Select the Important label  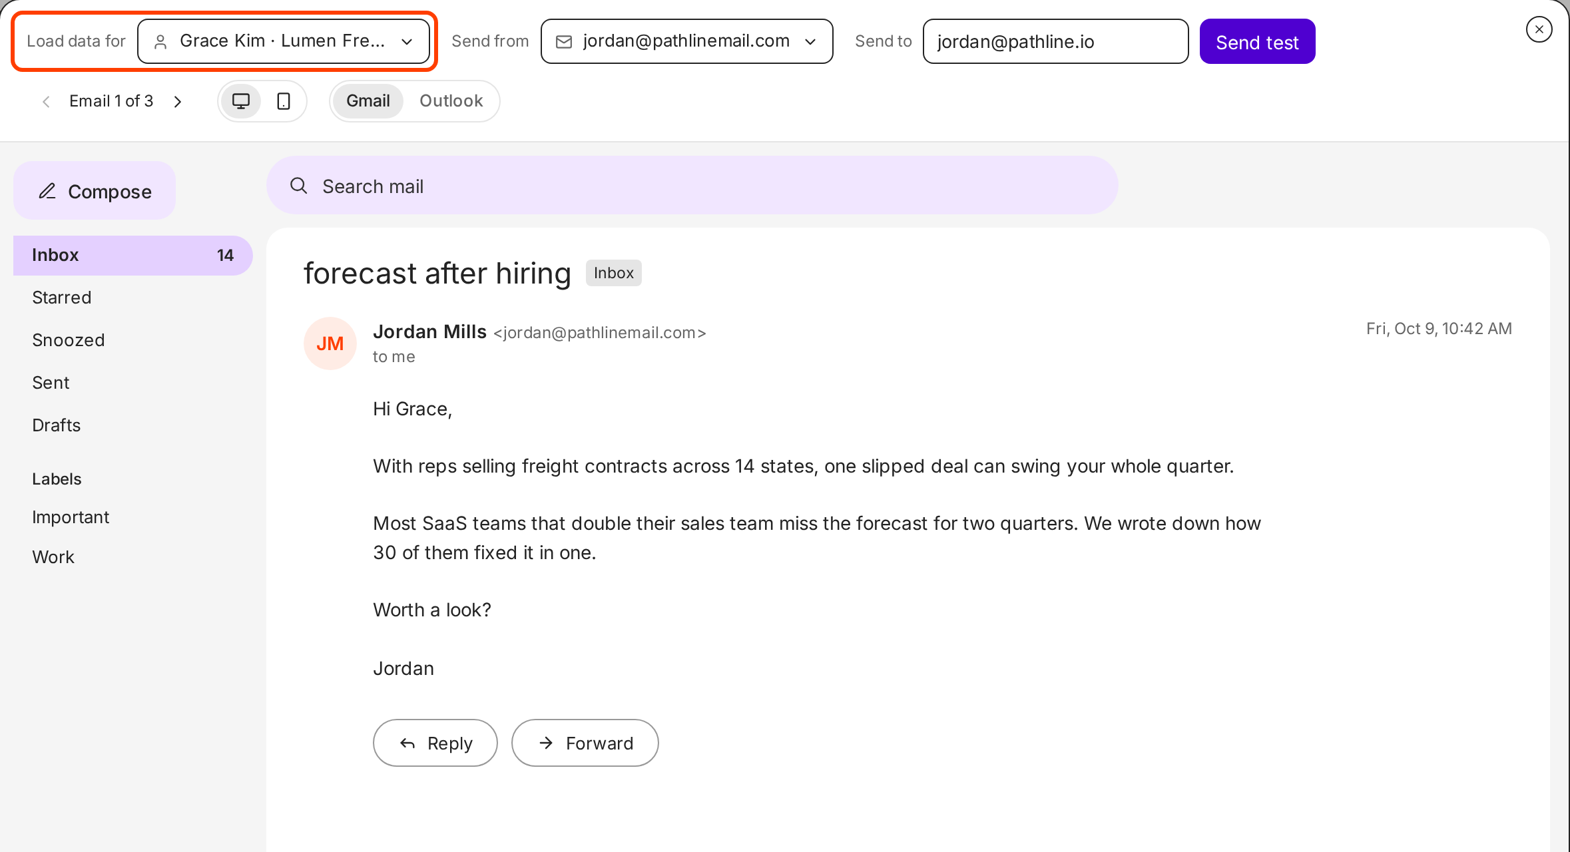[x=71, y=517]
